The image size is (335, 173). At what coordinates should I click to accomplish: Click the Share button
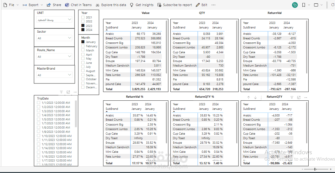(x=54, y=5)
